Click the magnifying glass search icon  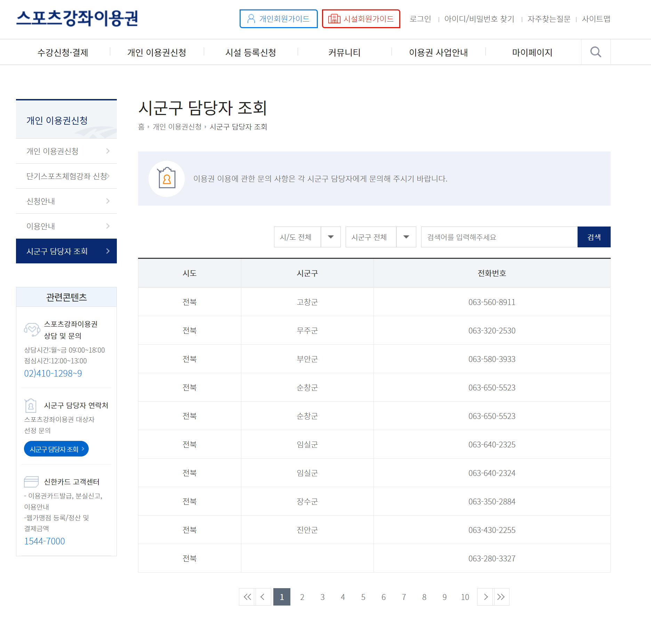596,52
